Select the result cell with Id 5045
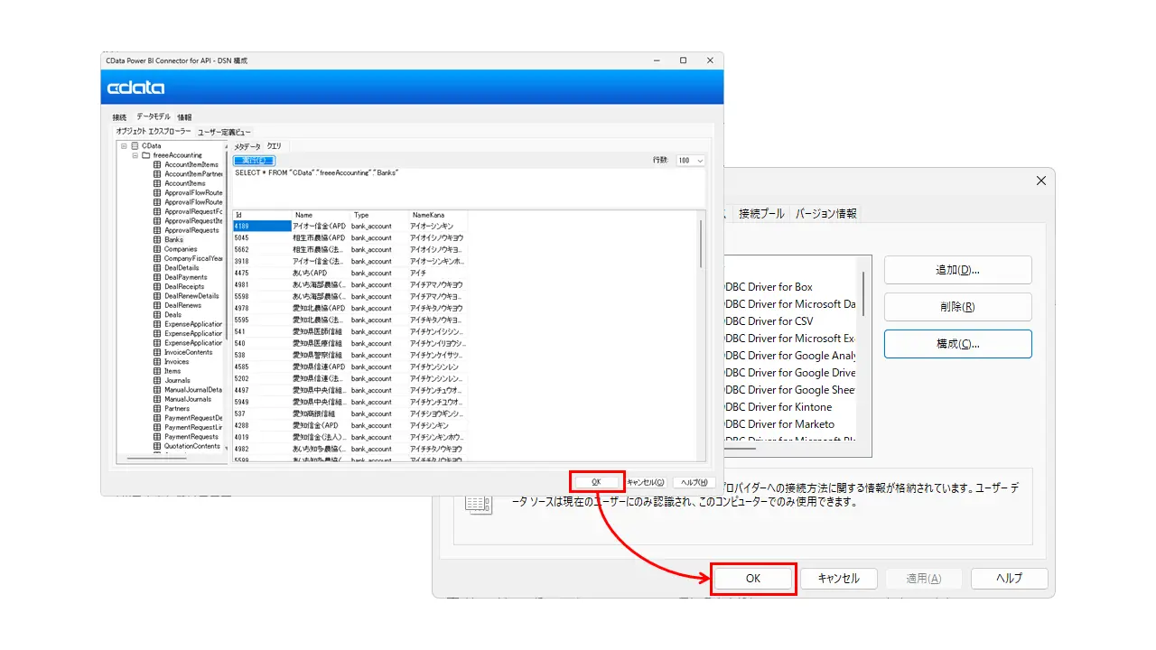The height and width of the screenshot is (650, 1156). click(262, 237)
